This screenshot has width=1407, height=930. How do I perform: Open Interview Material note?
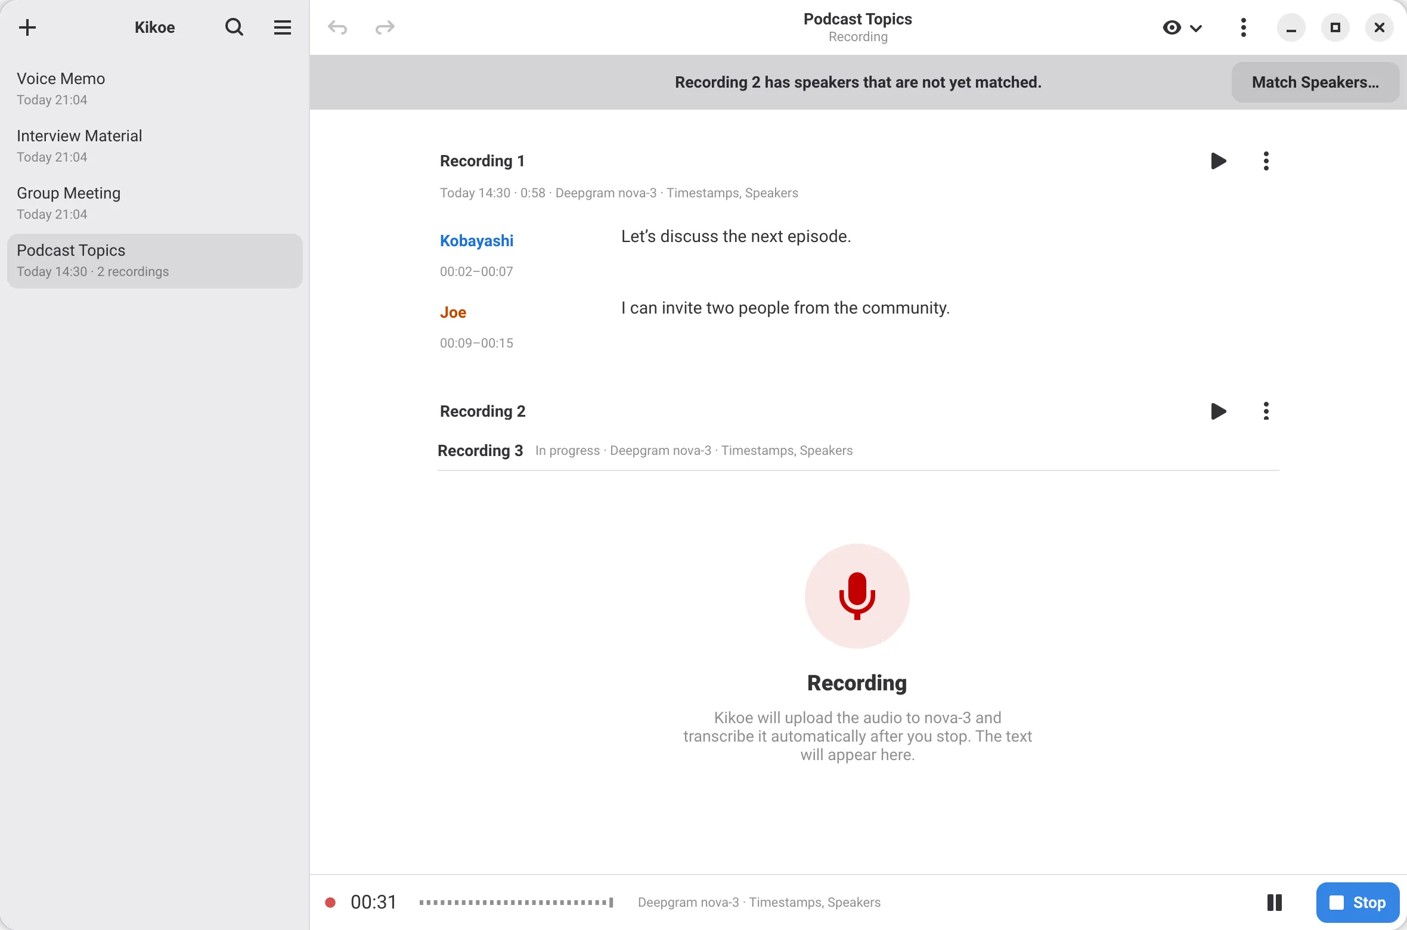click(155, 145)
